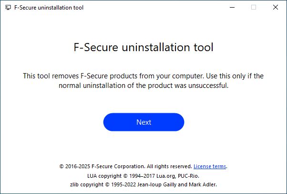This screenshot has height=194, width=287.
Task: Select the large 'F-Secure uninstallation tool' heading
Action: tap(143, 47)
